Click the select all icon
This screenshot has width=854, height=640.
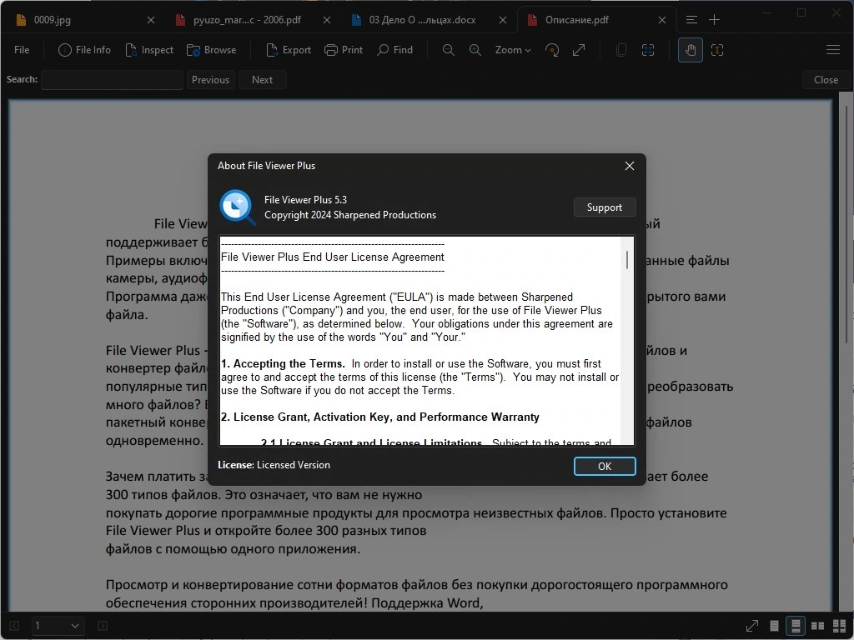click(647, 50)
